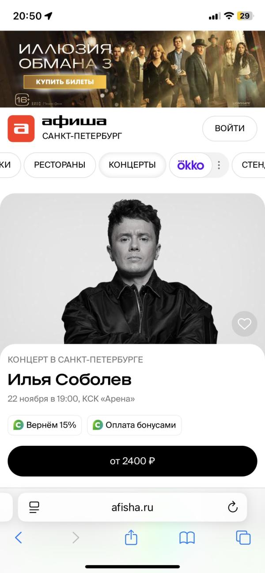The image size is (265, 573).
Task: Select the Рестораны category tab
Action: point(60,165)
